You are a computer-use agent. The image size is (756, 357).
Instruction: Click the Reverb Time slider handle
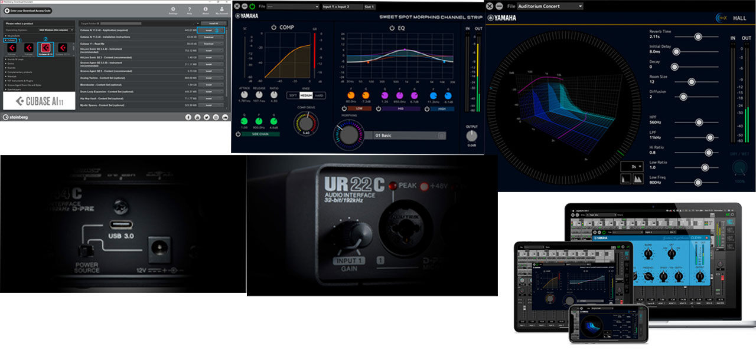click(x=698, y=37)
